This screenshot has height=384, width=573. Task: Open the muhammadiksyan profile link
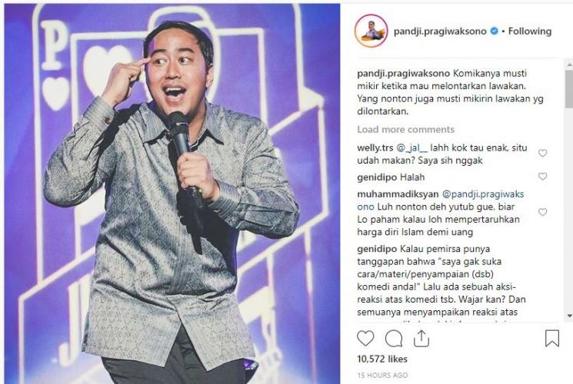tap(398, 194)
